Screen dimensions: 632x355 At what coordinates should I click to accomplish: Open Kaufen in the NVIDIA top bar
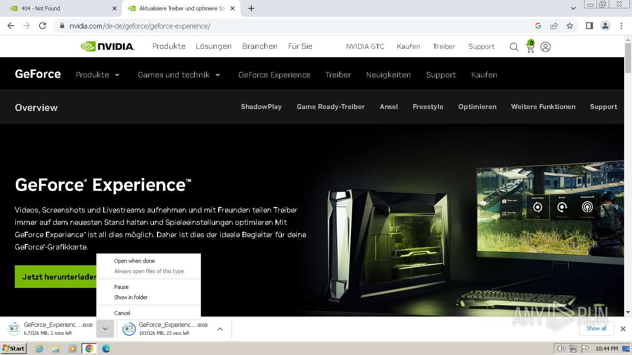(x=408, y=46)
